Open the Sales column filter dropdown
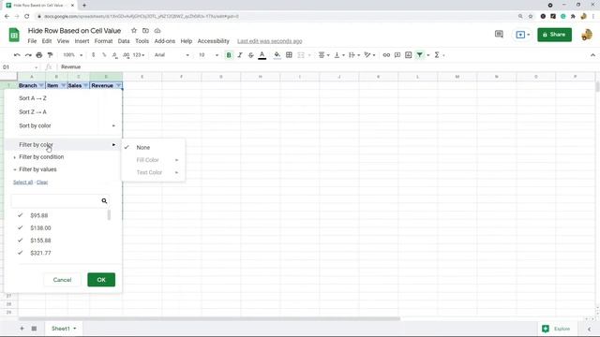 85,85
